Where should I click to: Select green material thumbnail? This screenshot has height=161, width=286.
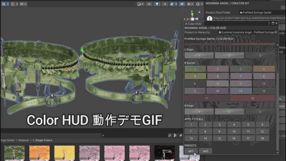[15, 153]
